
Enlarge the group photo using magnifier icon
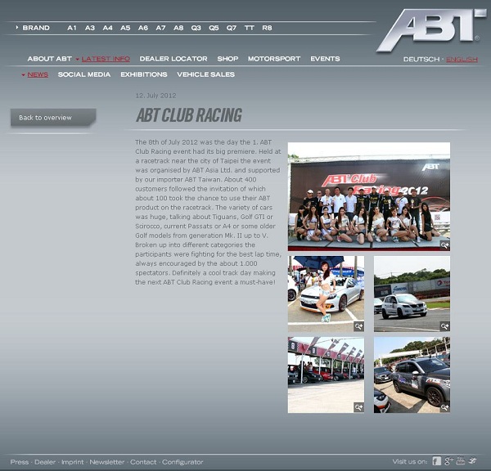tap(444, 244)
